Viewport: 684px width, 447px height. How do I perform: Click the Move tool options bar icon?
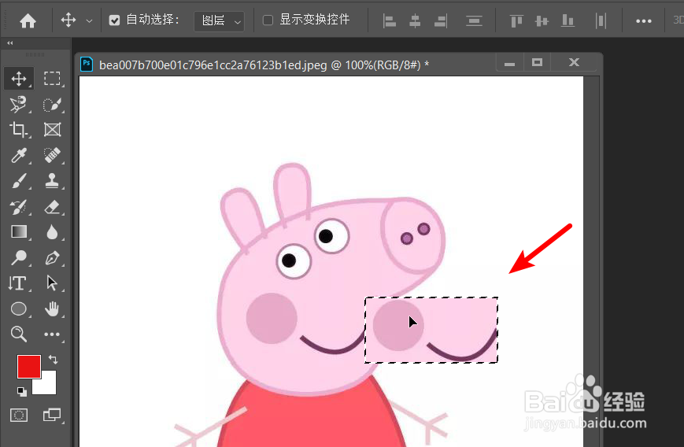[x=68, y=20]
